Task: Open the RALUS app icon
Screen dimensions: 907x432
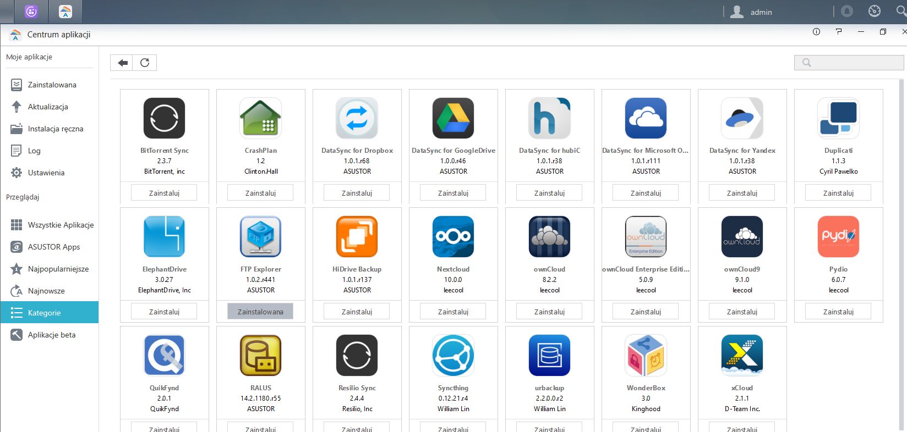Action: click(260, 356)
